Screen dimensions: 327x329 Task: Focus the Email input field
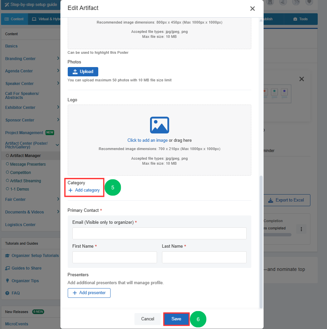tap(159, 233)
